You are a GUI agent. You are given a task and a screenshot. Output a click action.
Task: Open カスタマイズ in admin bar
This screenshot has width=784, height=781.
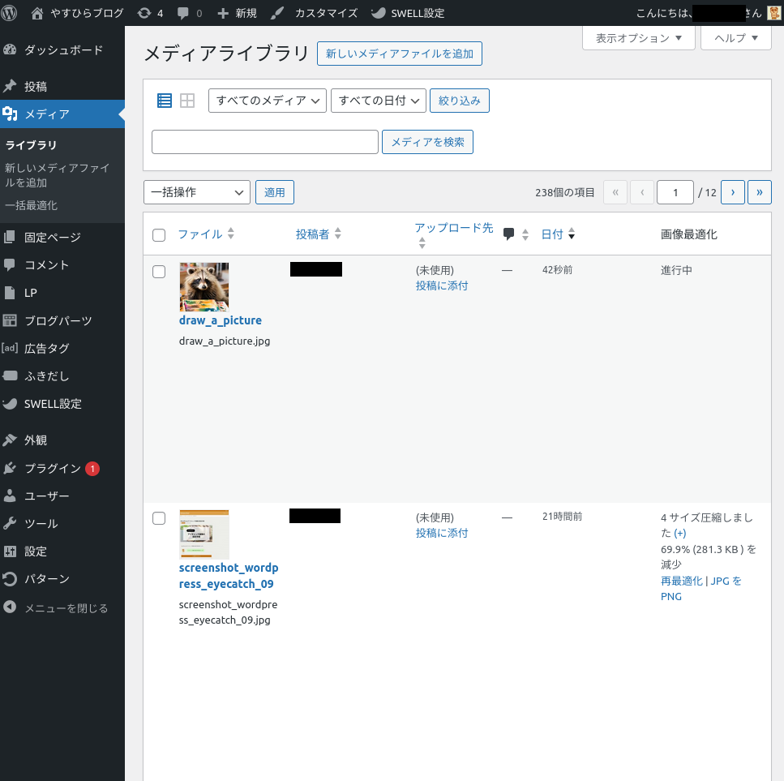pyautogui.click(x=326, y=14)
